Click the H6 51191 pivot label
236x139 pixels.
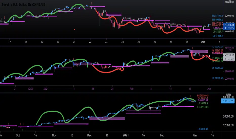(x=218, y=16)
